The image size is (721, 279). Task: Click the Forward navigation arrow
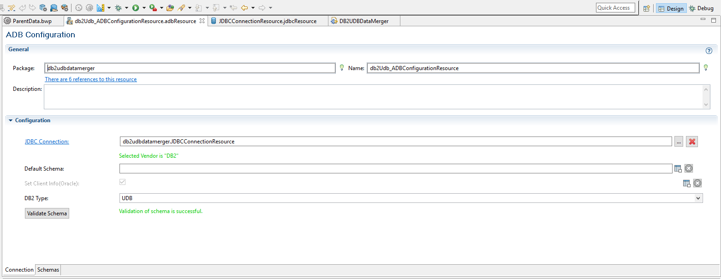click(x=262, y=8)
